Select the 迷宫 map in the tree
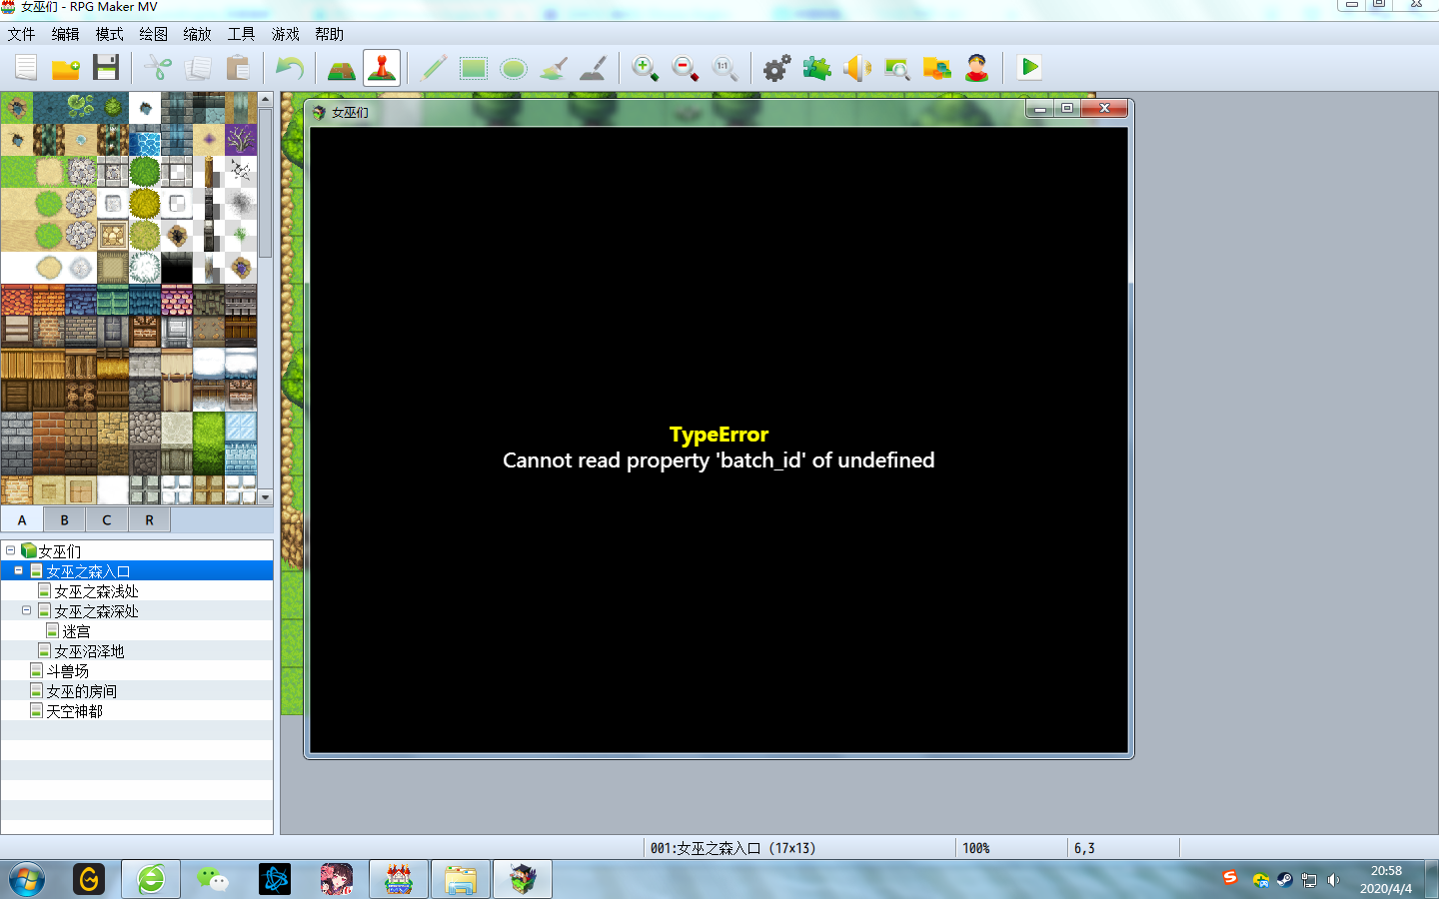Viewport: 1439px width, 899px height. (76, 631)
